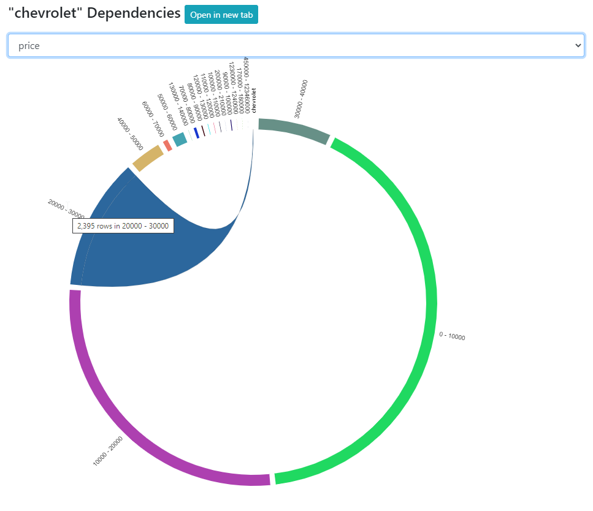
Task: Click the "30000 - 40000" text label
Action: (x=300, y=98)
